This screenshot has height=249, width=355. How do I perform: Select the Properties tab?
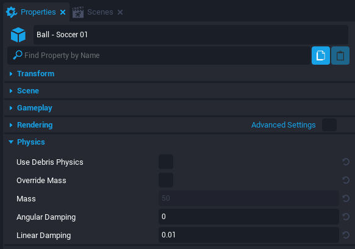pos(38,12)
